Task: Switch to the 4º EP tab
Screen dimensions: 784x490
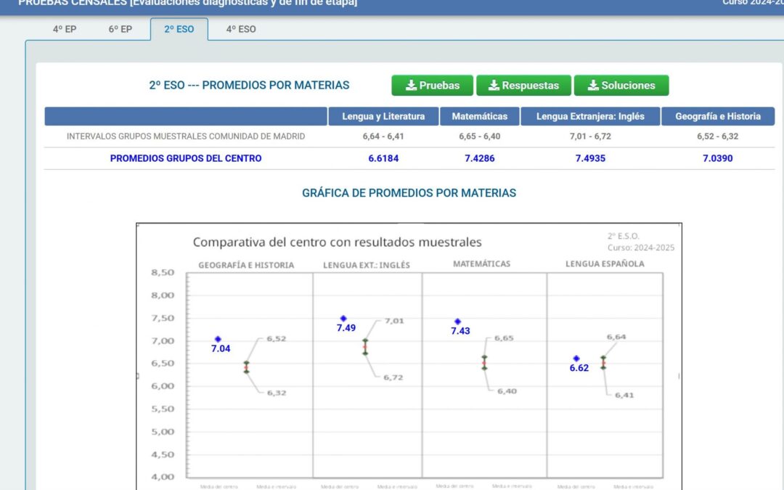Action: pyautogui.click(x=65, y=30)
